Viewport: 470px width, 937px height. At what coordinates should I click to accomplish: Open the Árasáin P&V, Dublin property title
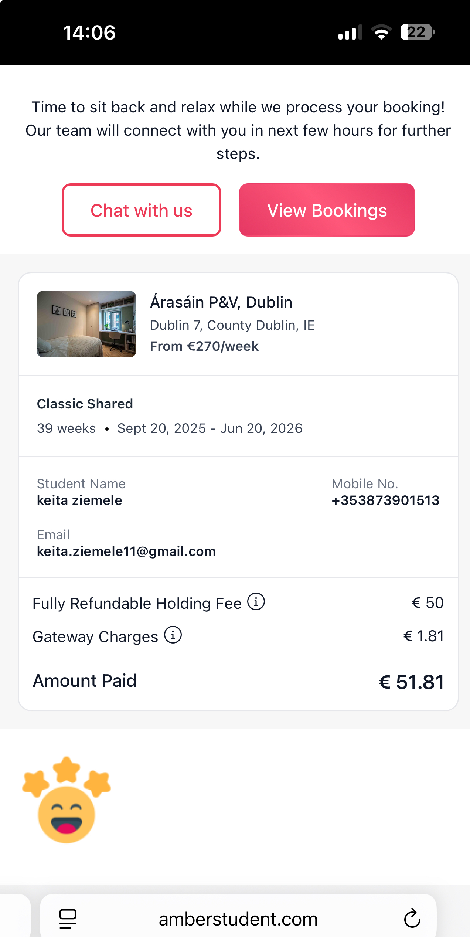point(221,302)
